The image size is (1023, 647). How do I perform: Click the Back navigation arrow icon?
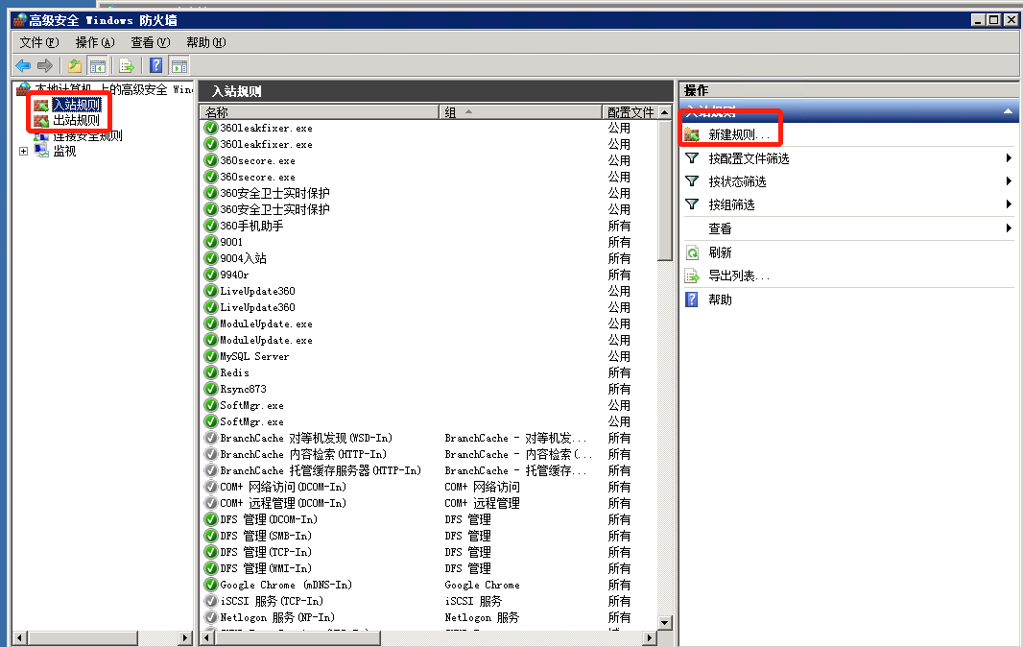21,64
